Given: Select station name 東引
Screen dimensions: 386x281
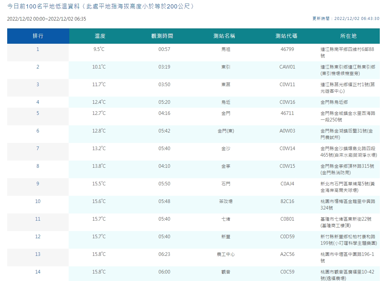Looking at the screenshot, I should coord(226,67).
